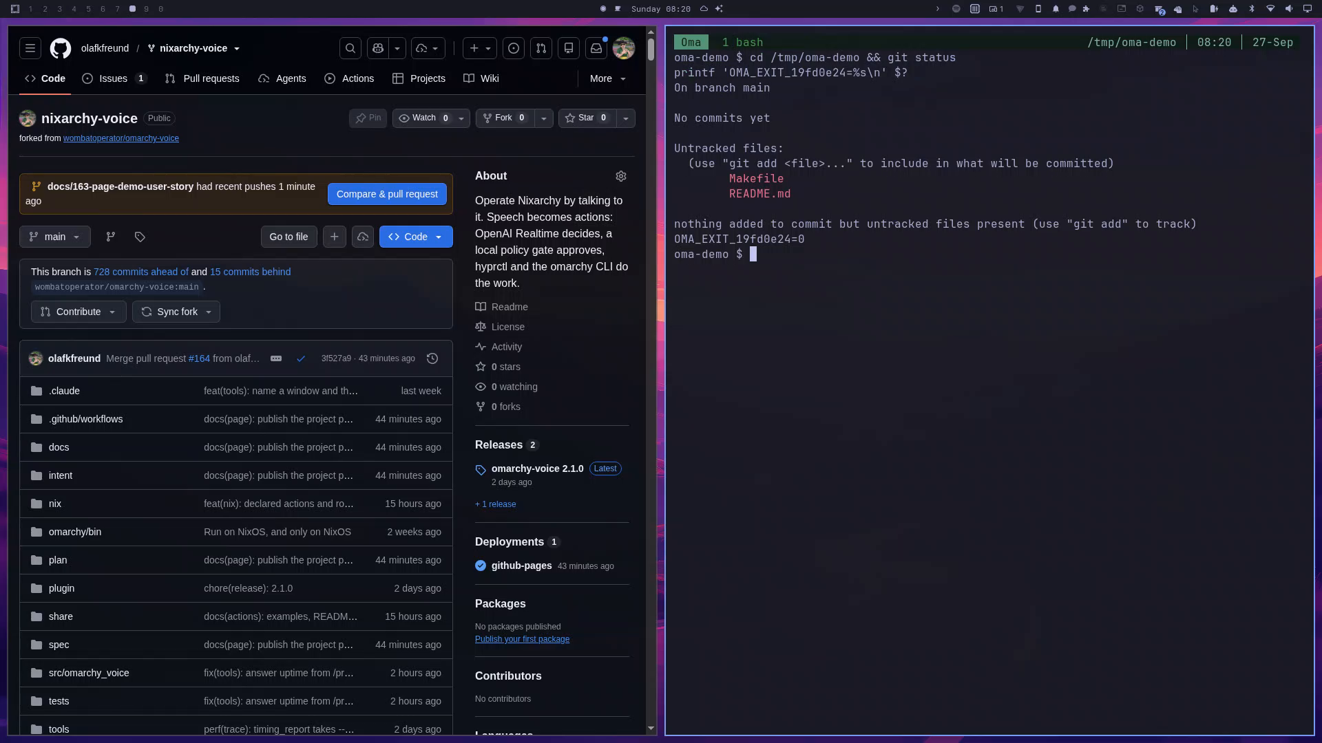Open GitHub hamburger navigation menu

click(30, 48)
